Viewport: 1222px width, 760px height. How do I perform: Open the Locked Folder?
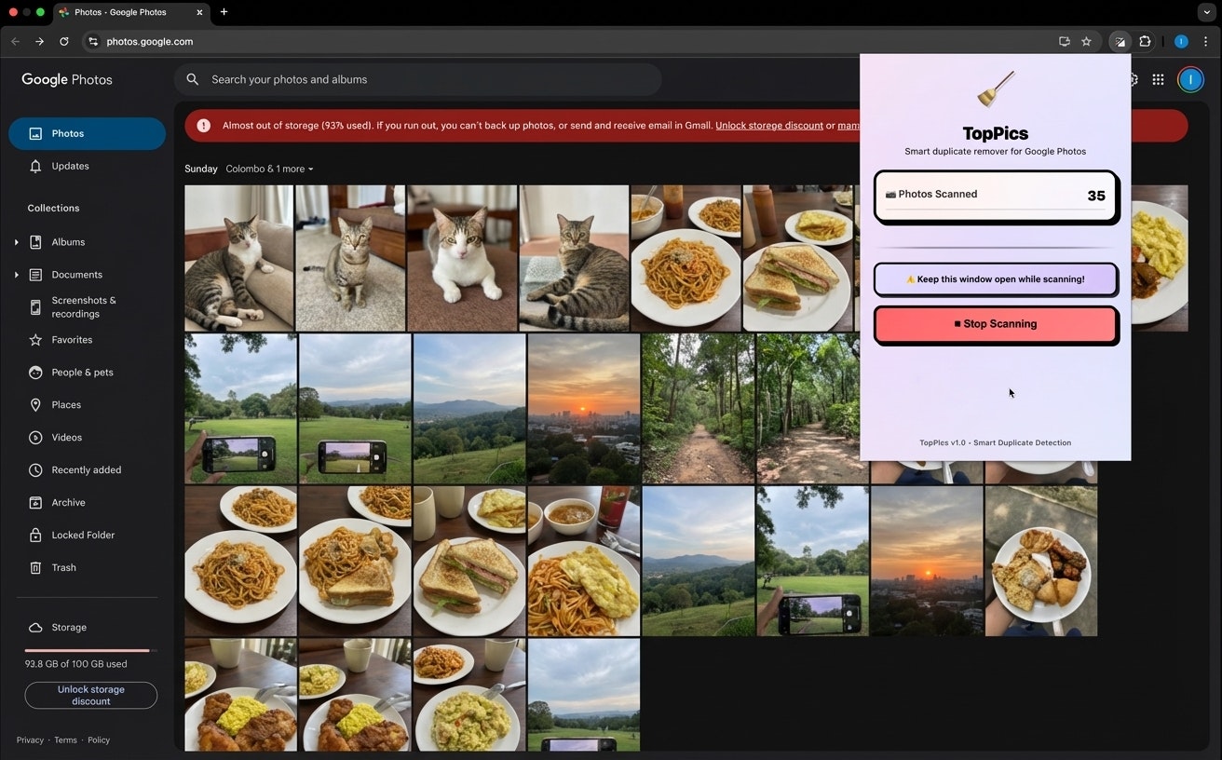(x=83, y=535)
